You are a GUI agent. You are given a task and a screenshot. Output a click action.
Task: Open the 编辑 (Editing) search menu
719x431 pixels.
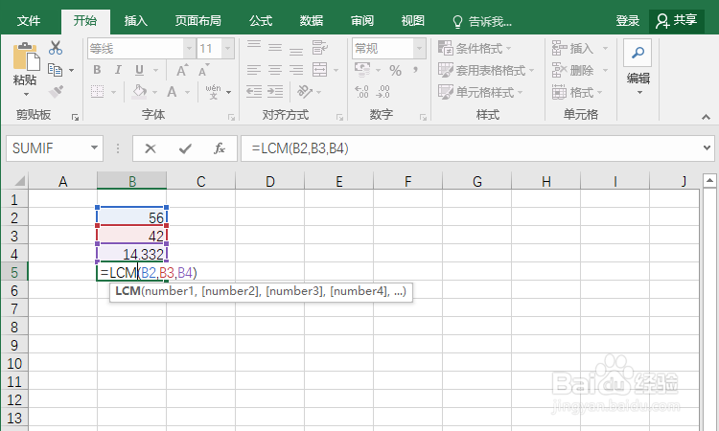click(638, 67)
